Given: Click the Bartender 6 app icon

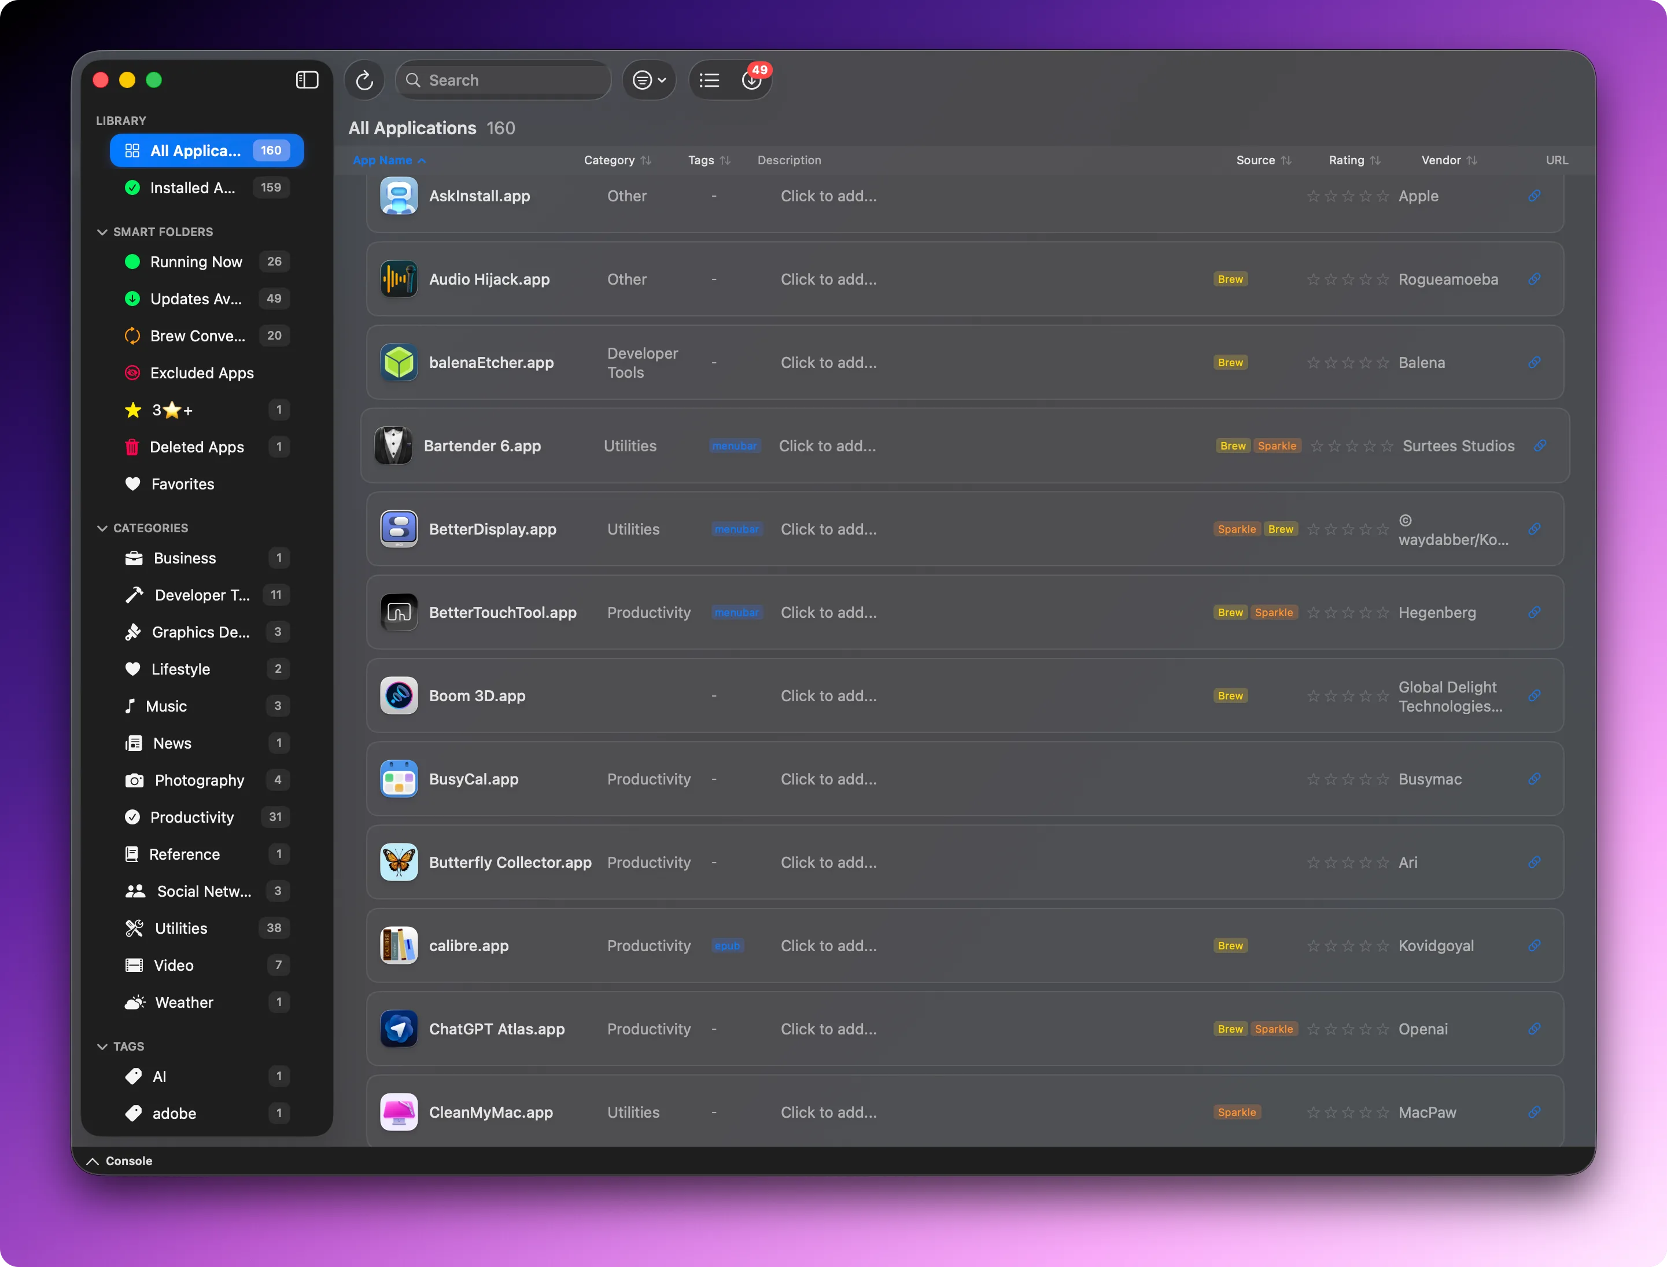Looking at the screenshot, I should pos(393,445).
